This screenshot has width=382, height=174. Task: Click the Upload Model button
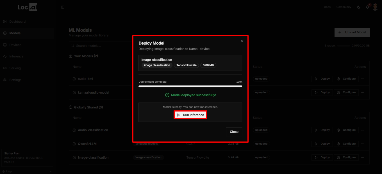pos(352,32)
